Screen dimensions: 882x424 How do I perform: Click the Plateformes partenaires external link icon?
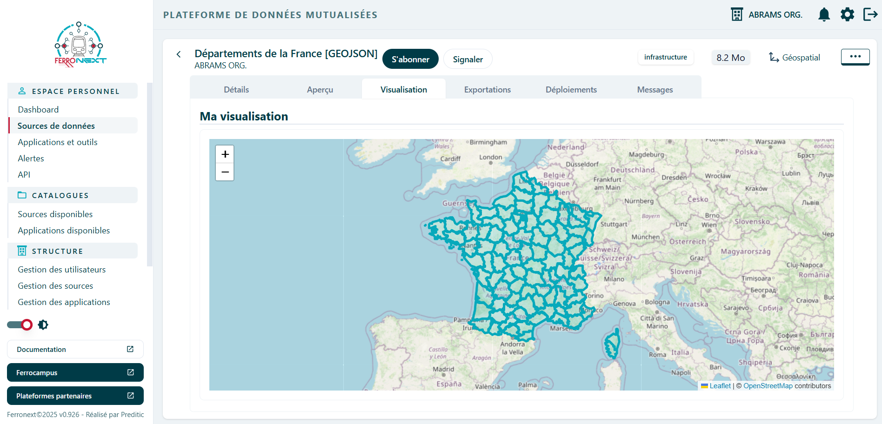click(x=131, y=396)
